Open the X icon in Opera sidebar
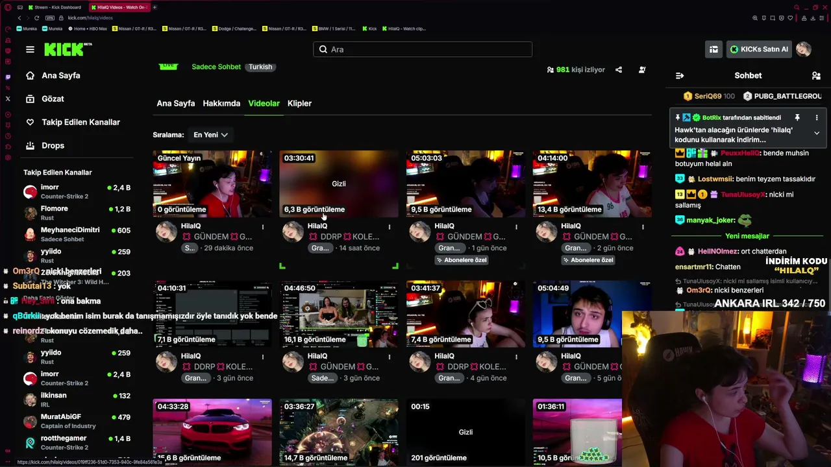This screenshot has width=831, height=467. (x=8, y=99)
